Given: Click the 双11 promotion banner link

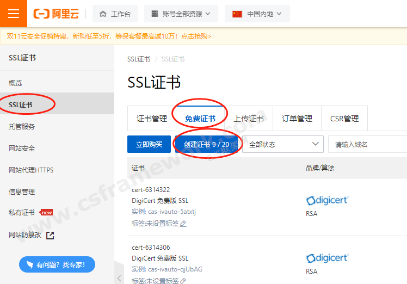Looking at the screenshot, I should tap(109, 36).
